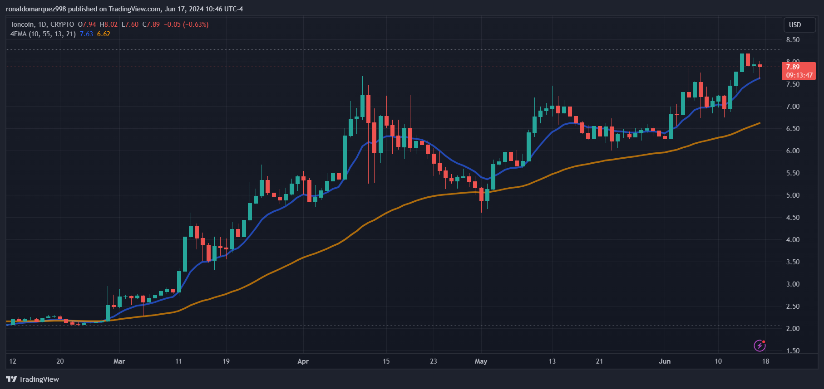The height and width of the screenshot is (389, 824).
Task: Click the 21 date label on time axis
Action: (x=599, y=361)
